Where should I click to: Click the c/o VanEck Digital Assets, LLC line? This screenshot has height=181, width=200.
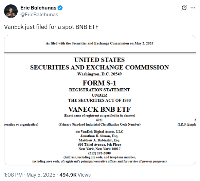99,132
